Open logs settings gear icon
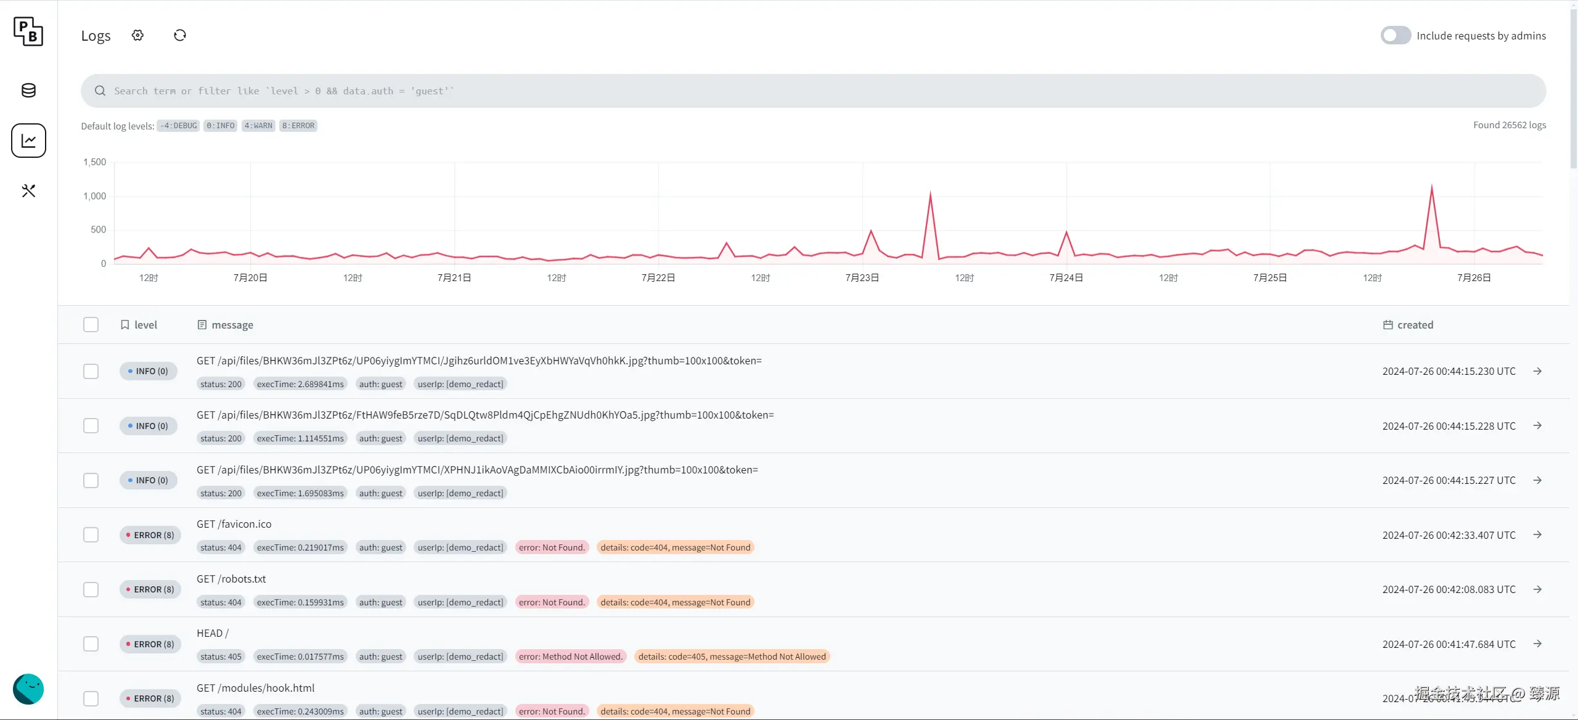 pyautogui.click(x=137, y=35)
